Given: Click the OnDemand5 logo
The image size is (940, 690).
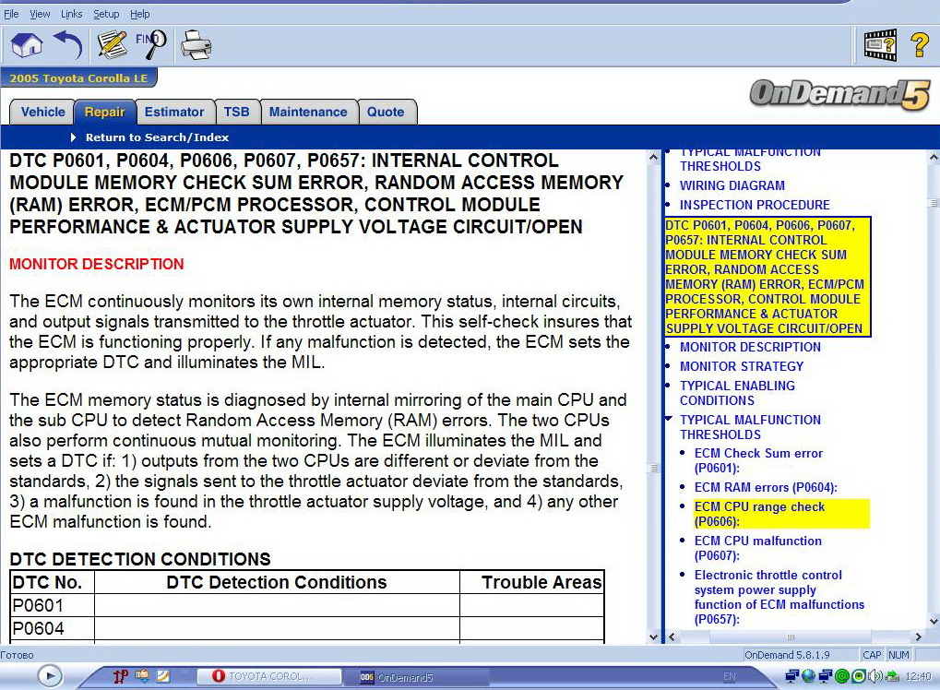Looking at the screenshot, I should tap(840, 95).
